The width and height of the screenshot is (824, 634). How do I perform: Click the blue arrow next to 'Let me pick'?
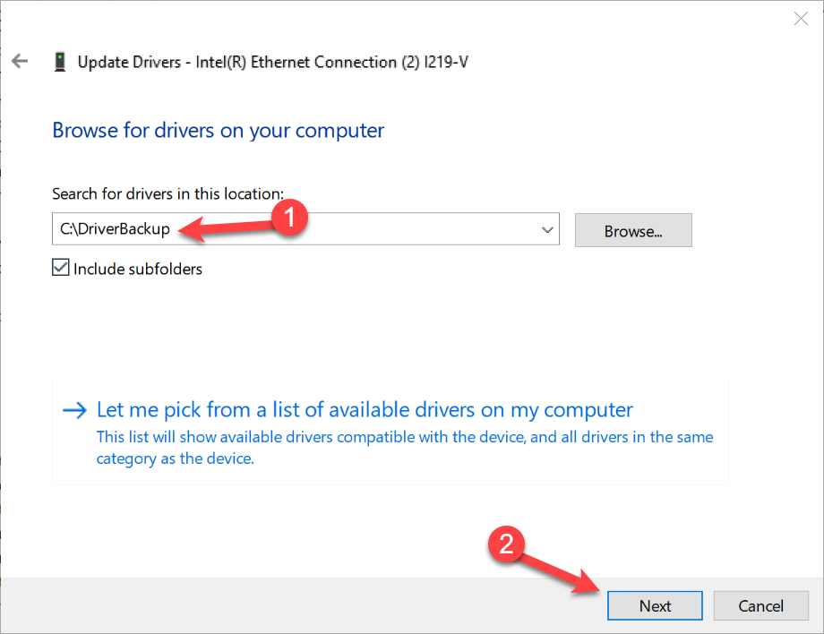pyautogui.click(x=73, y=409)
